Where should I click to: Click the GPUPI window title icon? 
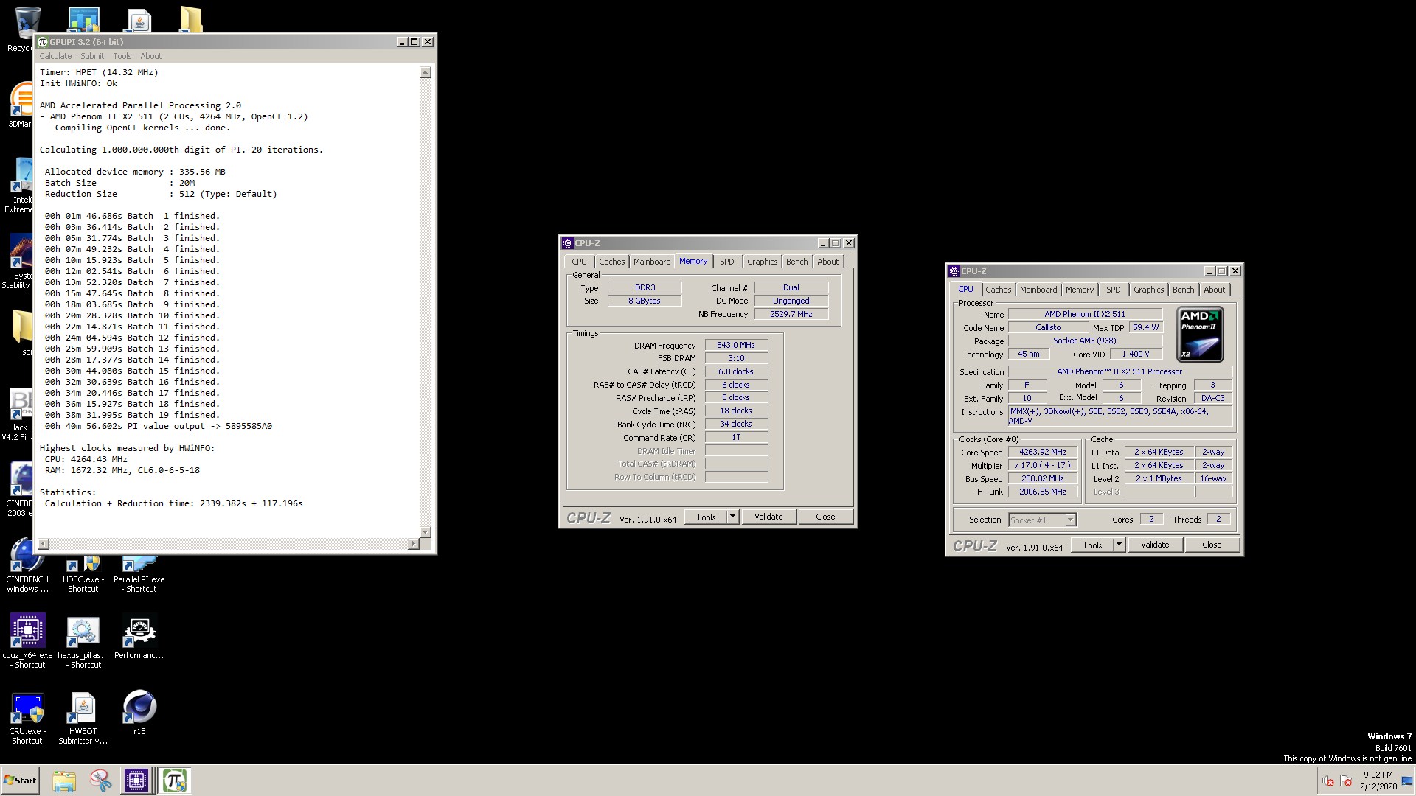point(43,42)
